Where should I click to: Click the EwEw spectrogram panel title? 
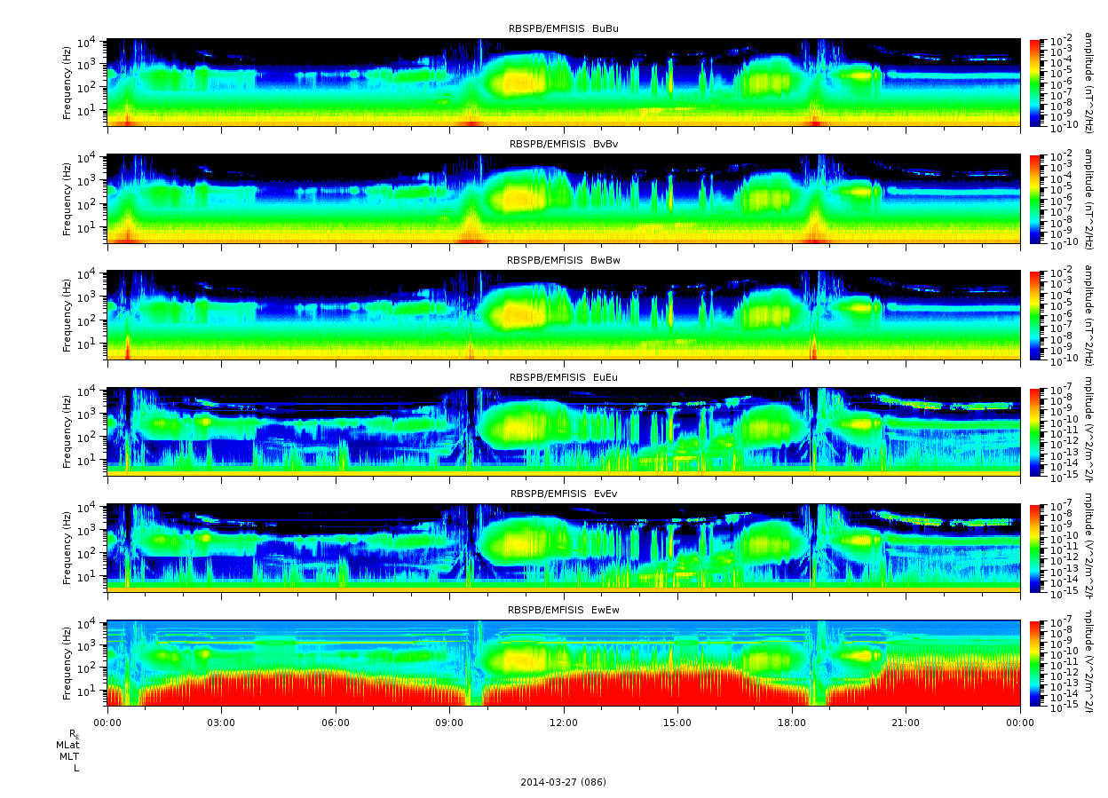(563, 610)
